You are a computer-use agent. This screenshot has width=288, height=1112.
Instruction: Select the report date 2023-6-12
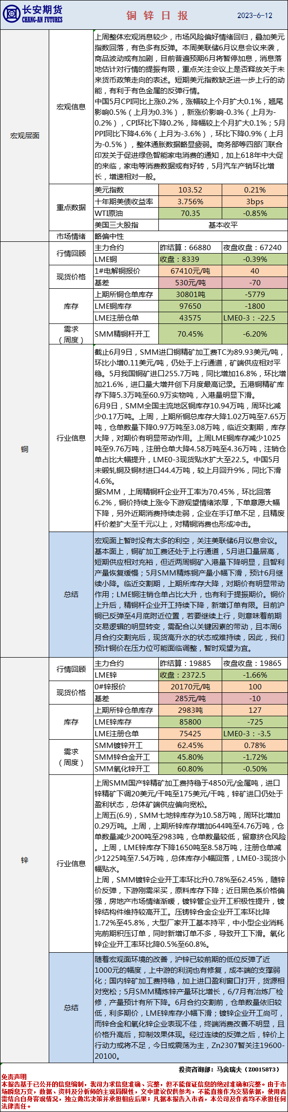(x=254, y=15)
